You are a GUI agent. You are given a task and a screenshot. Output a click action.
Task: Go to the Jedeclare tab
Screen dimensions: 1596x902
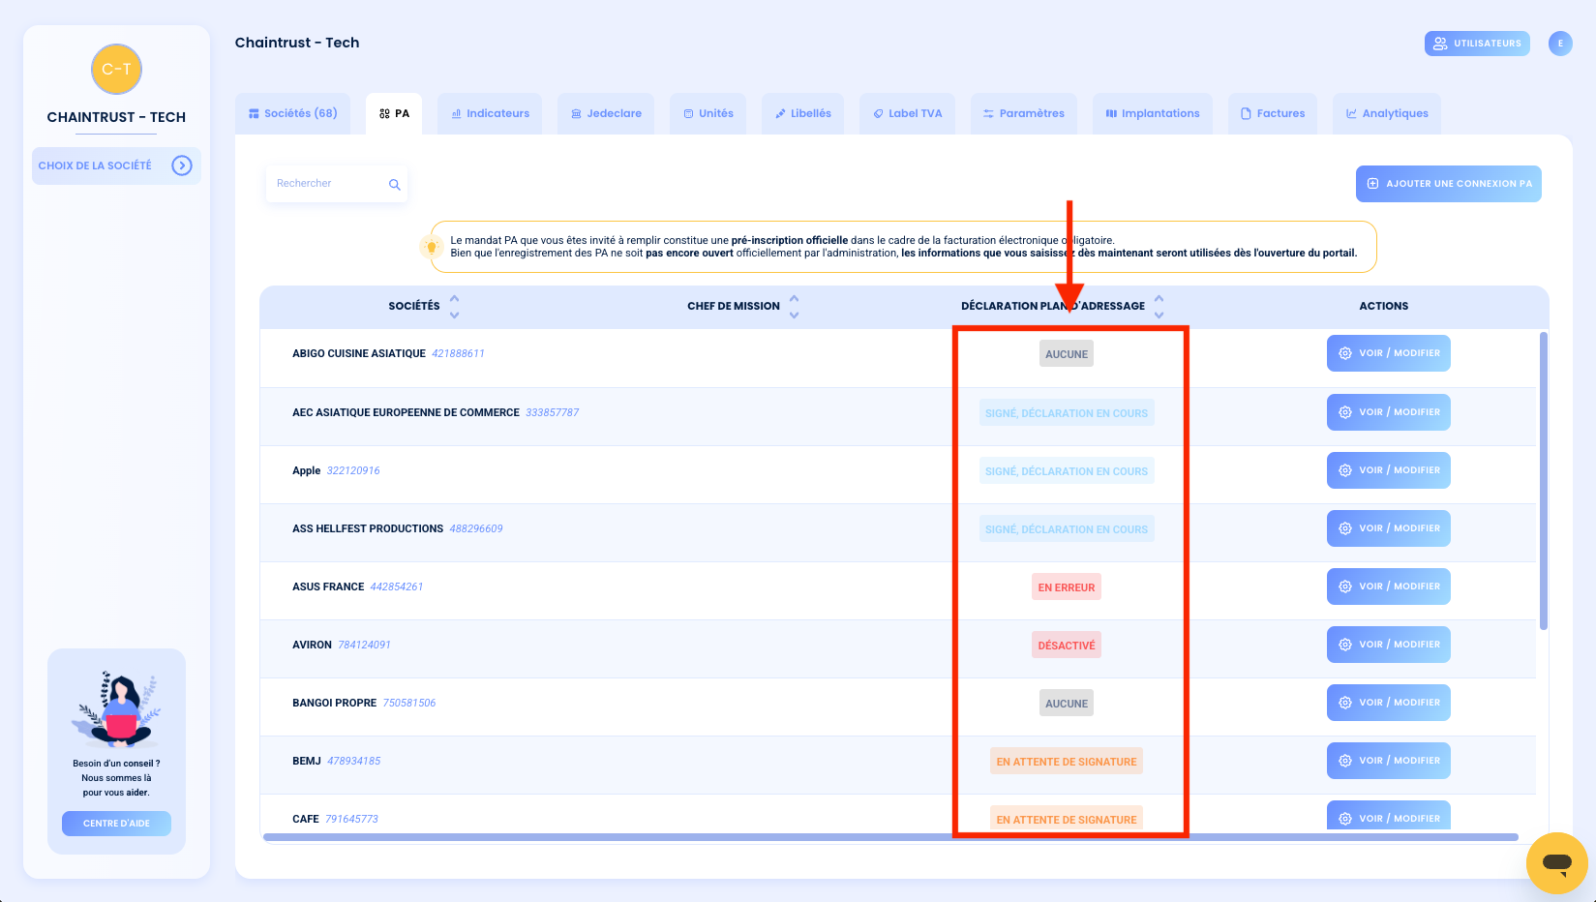pyautogui.click(x=606, y=113)
